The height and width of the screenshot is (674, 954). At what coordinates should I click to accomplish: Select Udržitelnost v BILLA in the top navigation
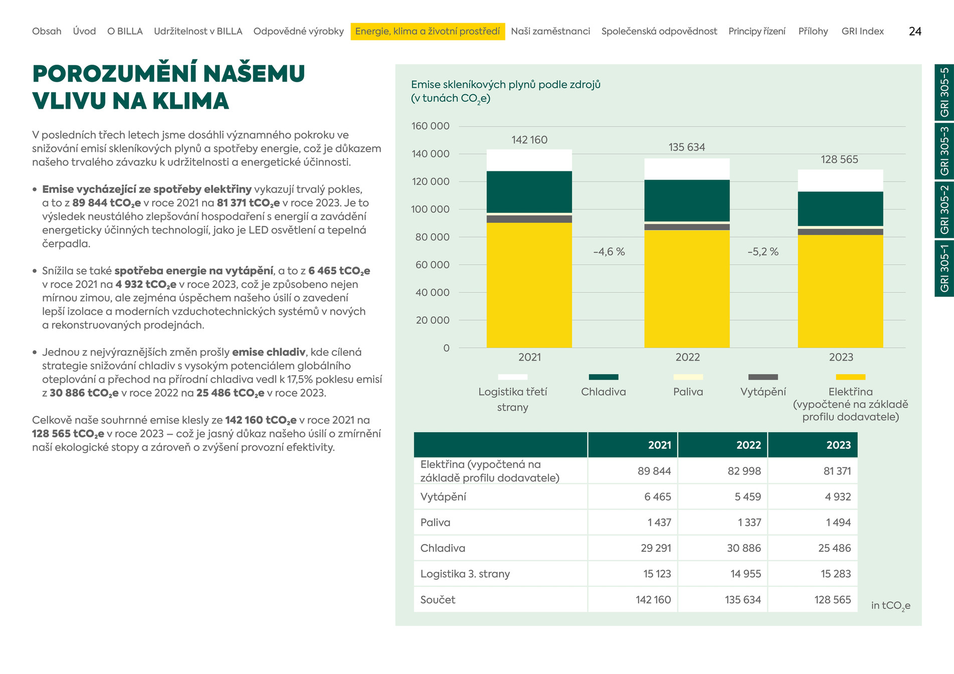[198, 31]
